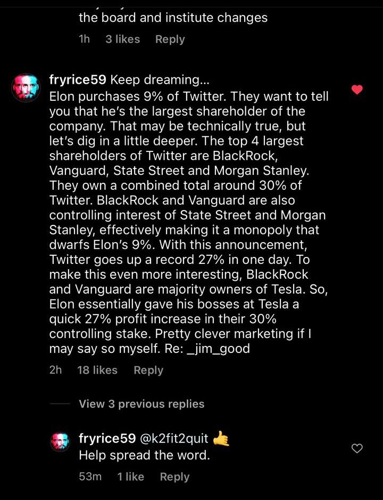
Task: Tap '_jim_good' in the comment text
Action: (219, 349)
